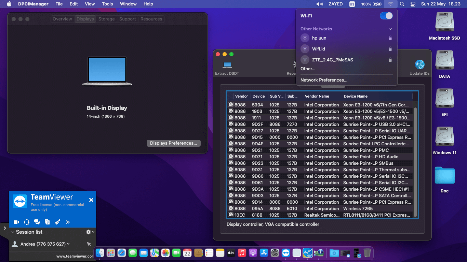Turn off the Wi-Fi switch
Viewport: 467px width, 262px height.
pyautogui.click(x=386, y=16)
